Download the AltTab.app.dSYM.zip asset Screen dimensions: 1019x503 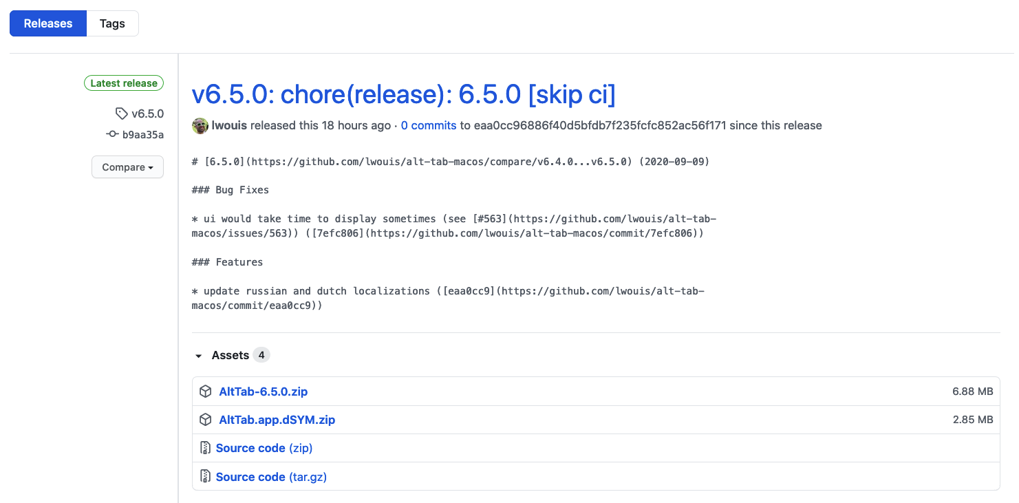click(277, 419)
